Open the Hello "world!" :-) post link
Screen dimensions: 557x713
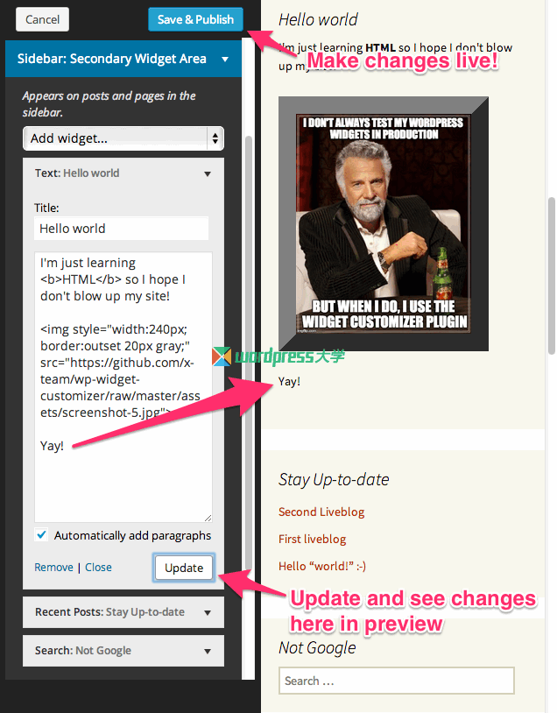pos(322,566)
